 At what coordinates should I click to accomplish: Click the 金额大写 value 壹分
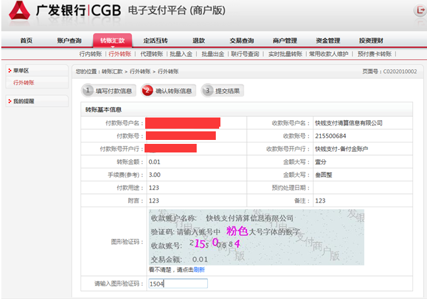[321, 162]
